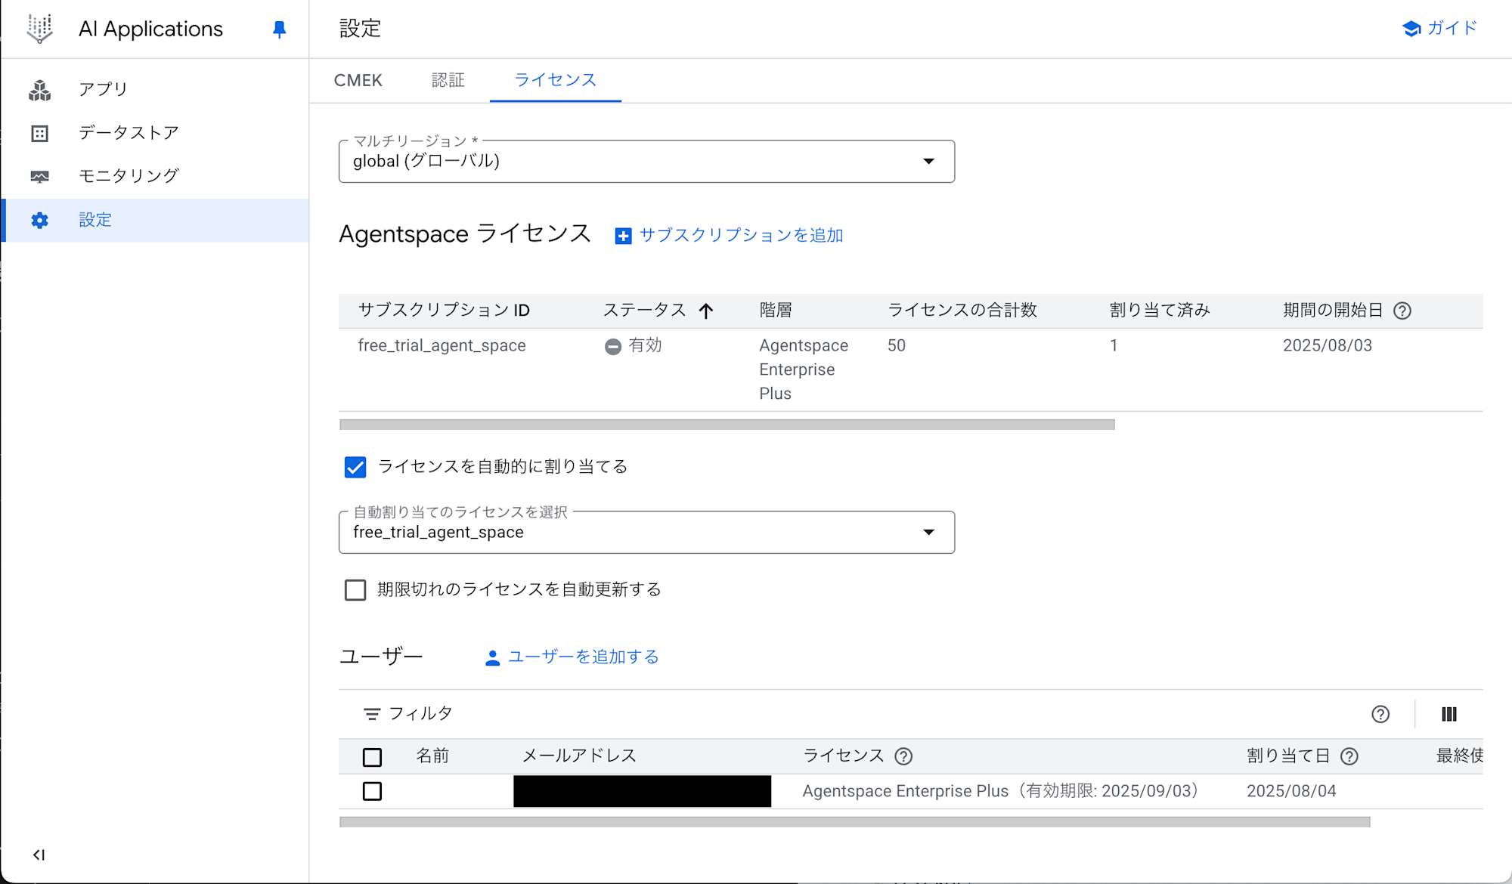Open 設定 in the sidebar
1512x884 pixels.
click(155, 220)
